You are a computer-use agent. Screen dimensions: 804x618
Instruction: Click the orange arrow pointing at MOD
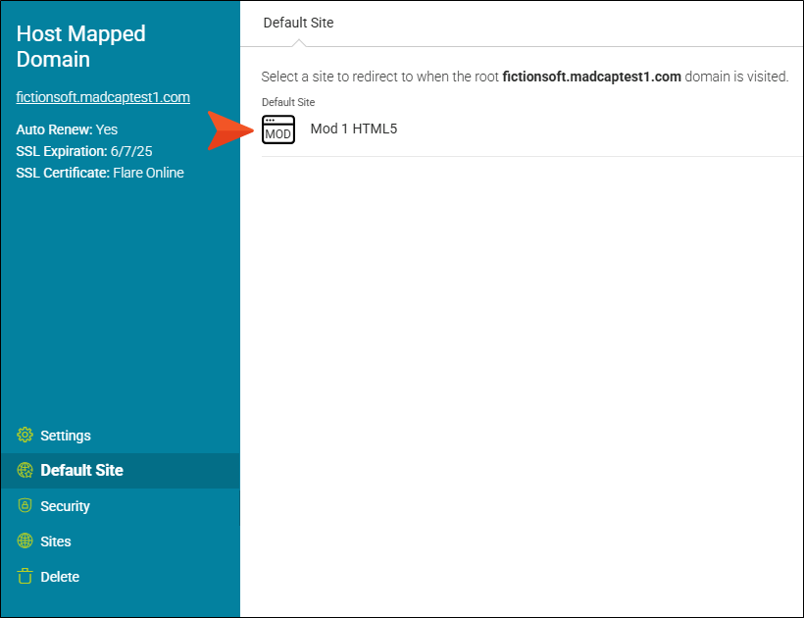click(230, 130)
